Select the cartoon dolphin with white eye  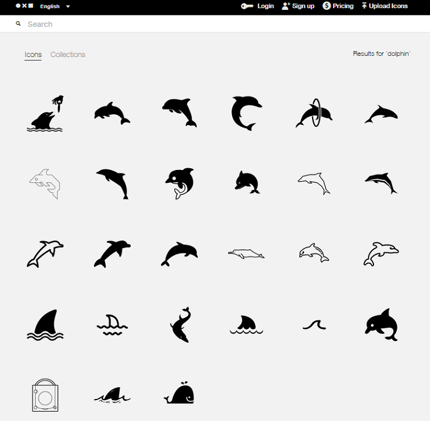(179, 183)
